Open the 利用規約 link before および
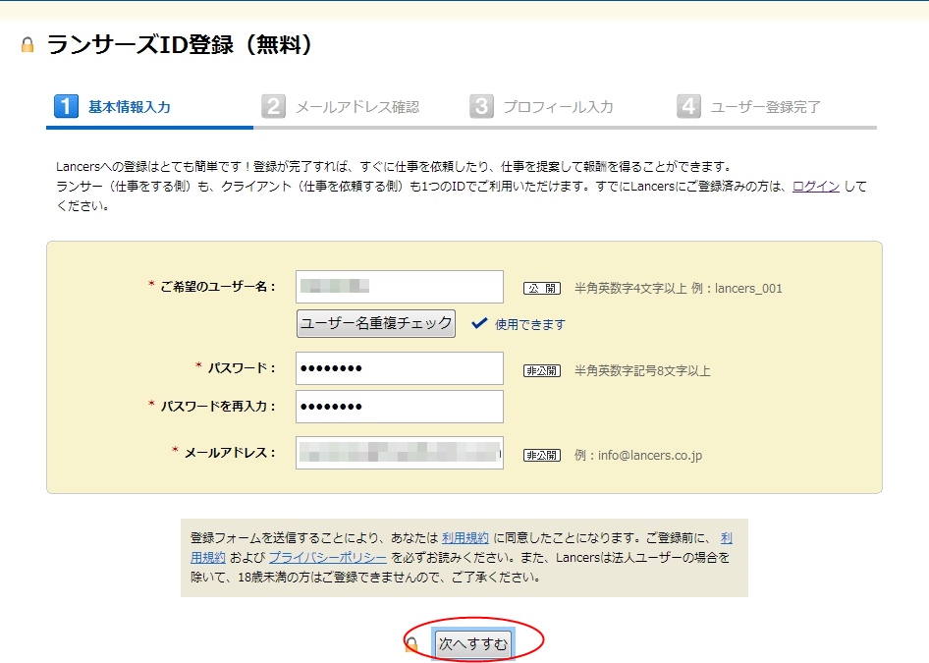 [208, 558]
